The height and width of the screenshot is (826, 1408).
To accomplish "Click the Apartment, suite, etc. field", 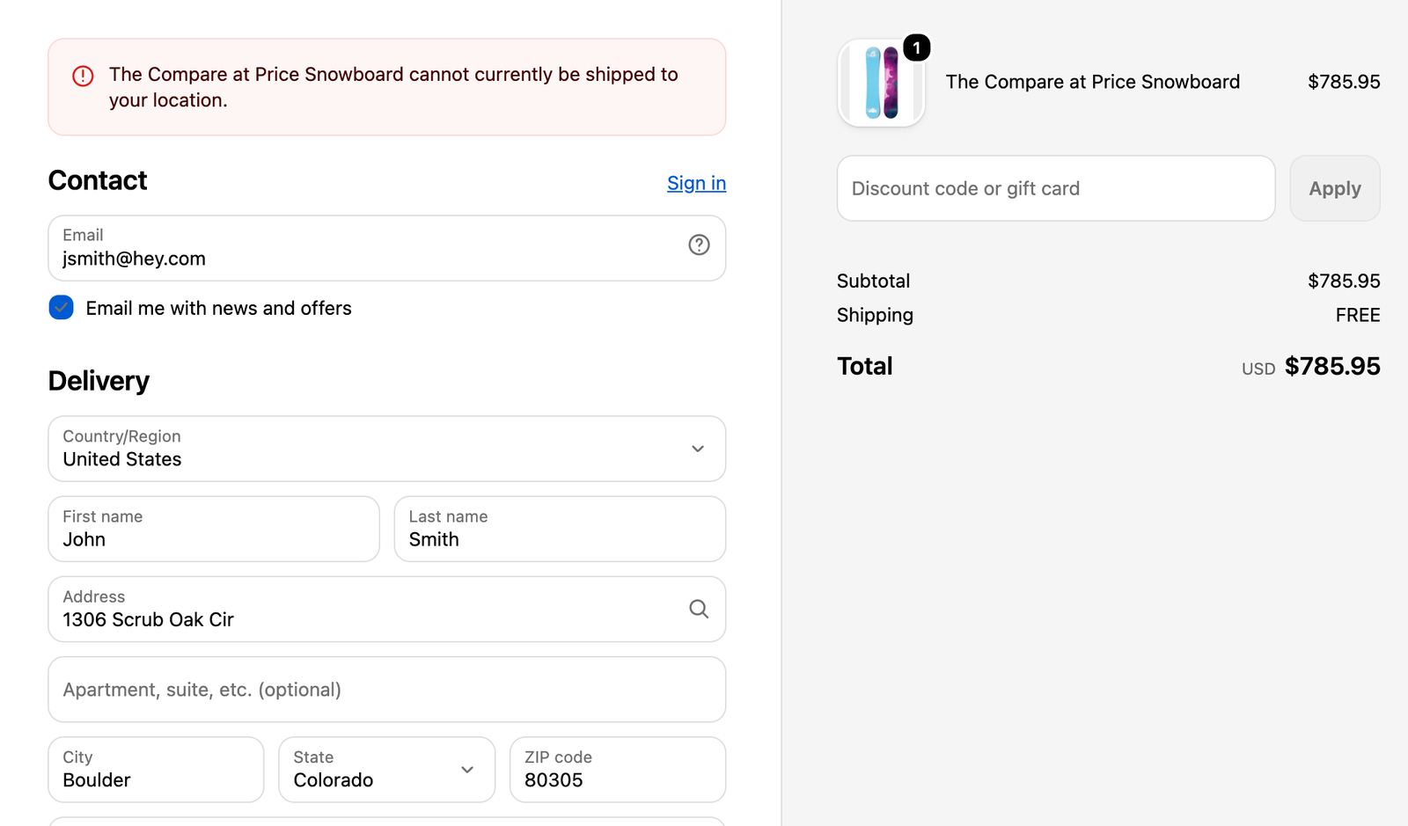I will pos(387,690).
